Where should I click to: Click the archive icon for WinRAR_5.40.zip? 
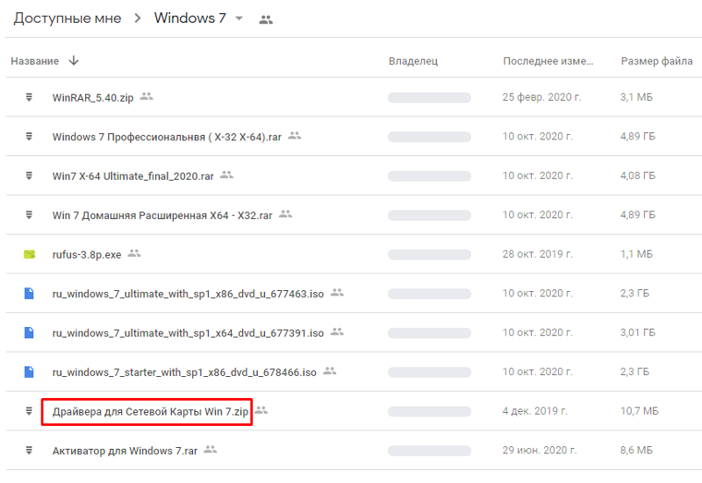[29, 97]
